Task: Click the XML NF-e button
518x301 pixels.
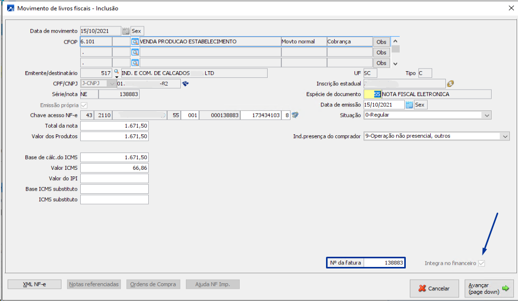Action: [34, 284]
